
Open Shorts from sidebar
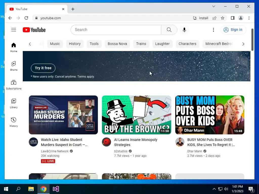click(x=14, y=66)
